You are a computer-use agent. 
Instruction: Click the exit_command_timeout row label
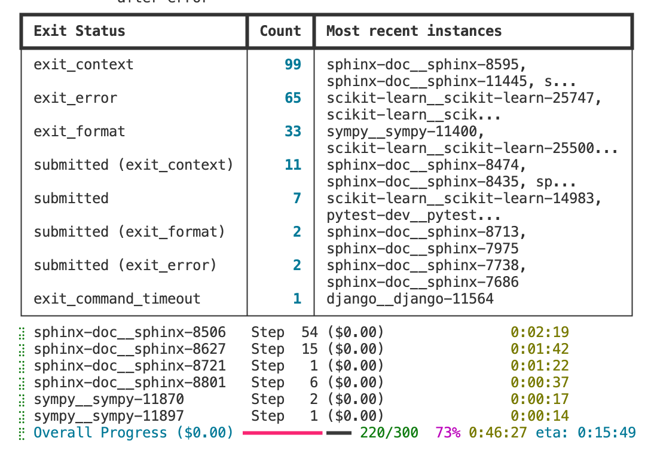point(117,299)
